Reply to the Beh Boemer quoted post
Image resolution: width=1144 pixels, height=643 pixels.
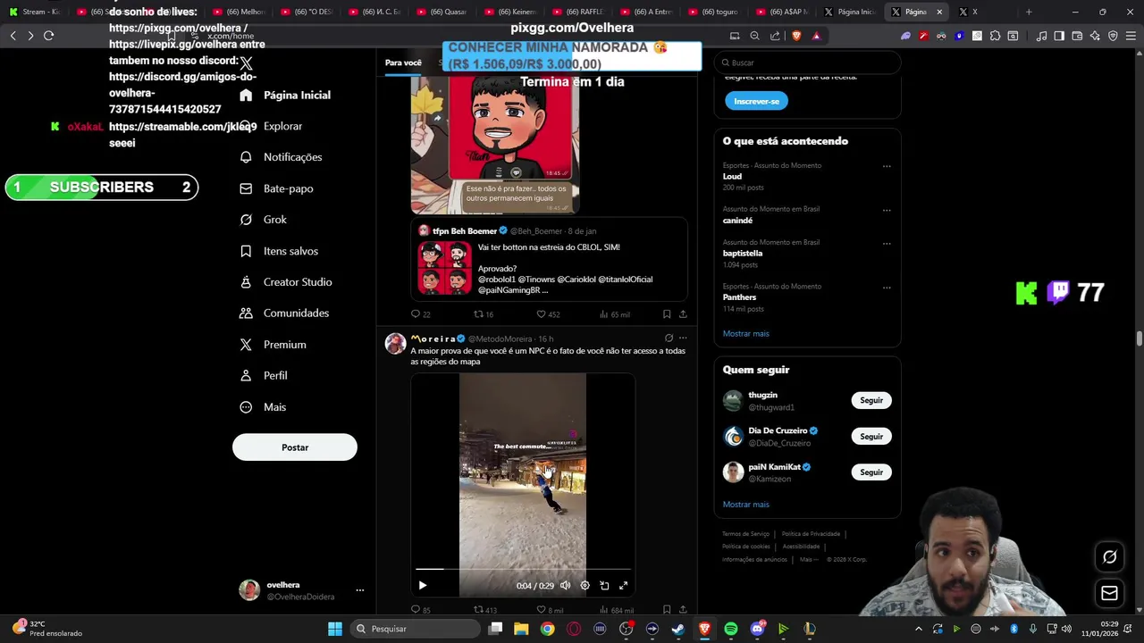click(420, 314)
